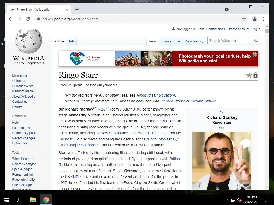Image resolution: width=274 pixels, height=205 pixels.
Task: Open the notification center icon
Action: (x=265, y=200)
